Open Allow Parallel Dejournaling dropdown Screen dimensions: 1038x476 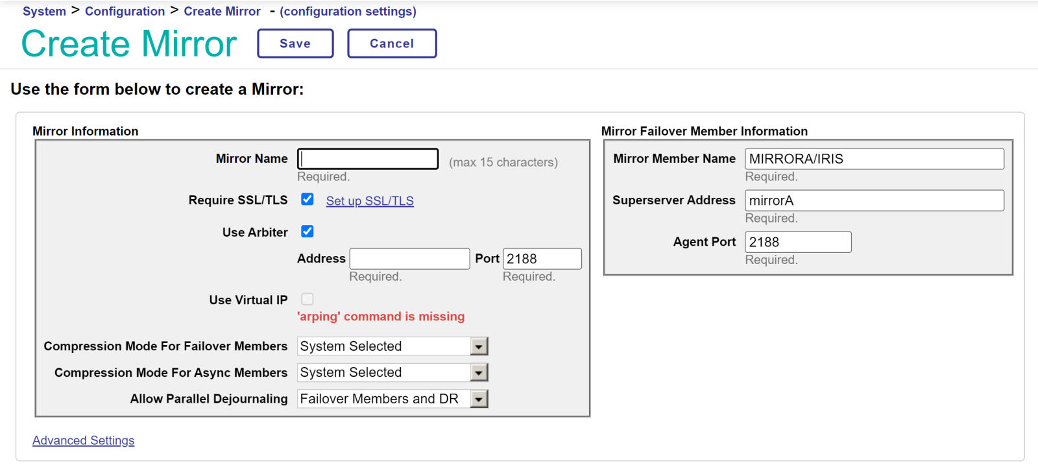pyautogui.click(x=392, y=399)
